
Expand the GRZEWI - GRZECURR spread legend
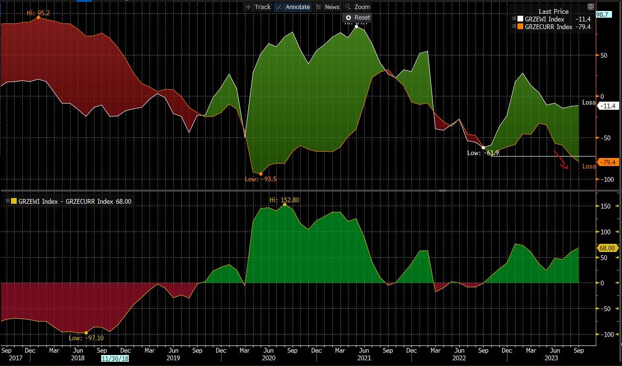point(7,201)
